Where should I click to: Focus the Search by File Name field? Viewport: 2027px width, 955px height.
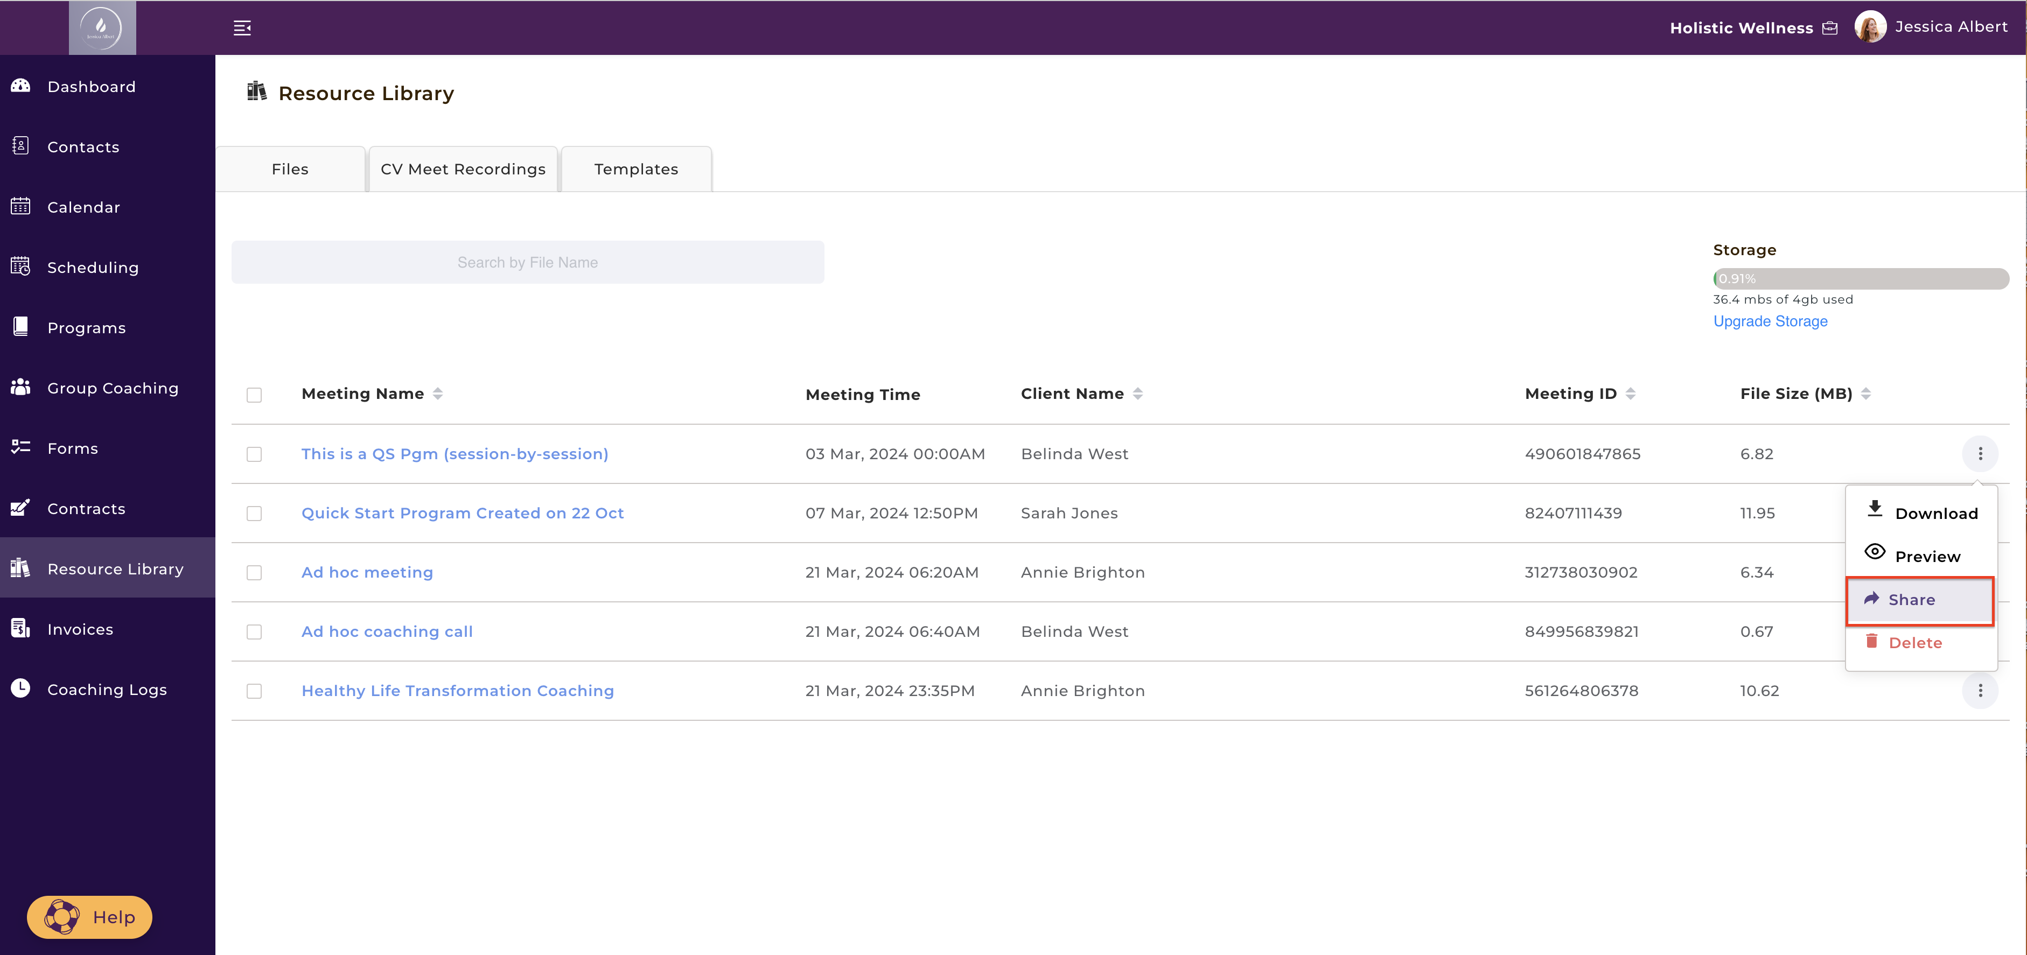coord(528,262)
